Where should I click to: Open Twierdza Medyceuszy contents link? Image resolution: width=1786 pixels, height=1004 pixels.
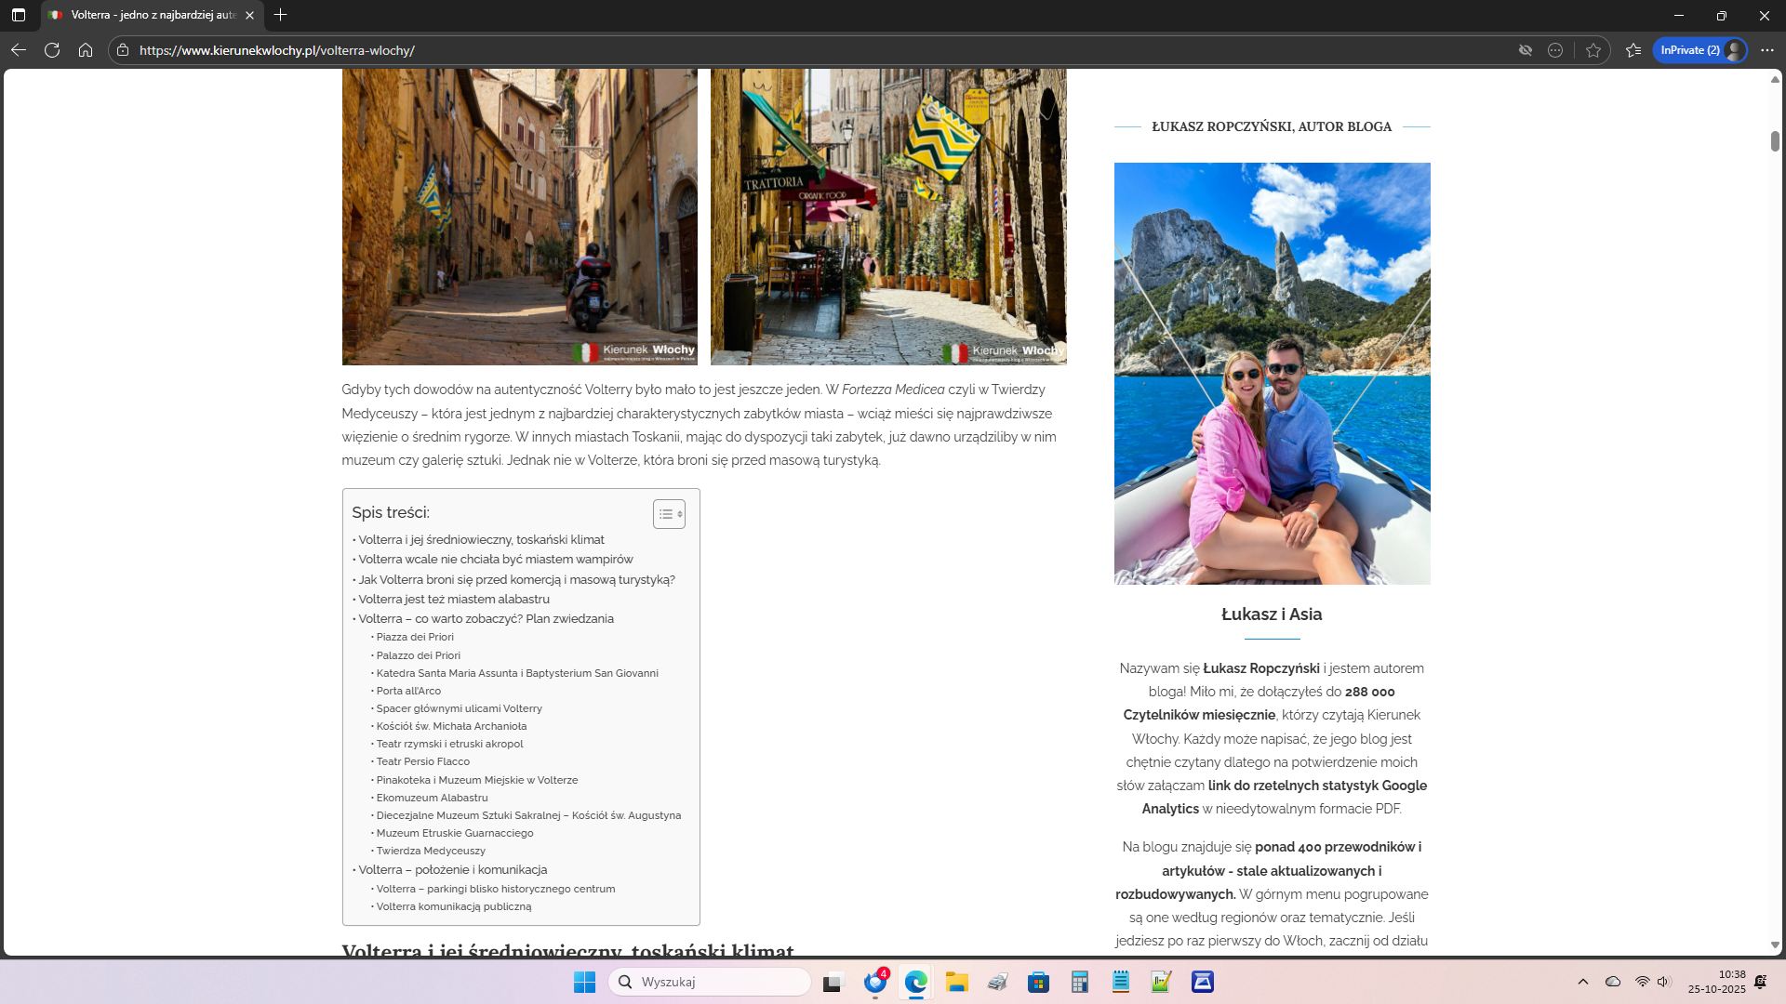tap(431, 852)
